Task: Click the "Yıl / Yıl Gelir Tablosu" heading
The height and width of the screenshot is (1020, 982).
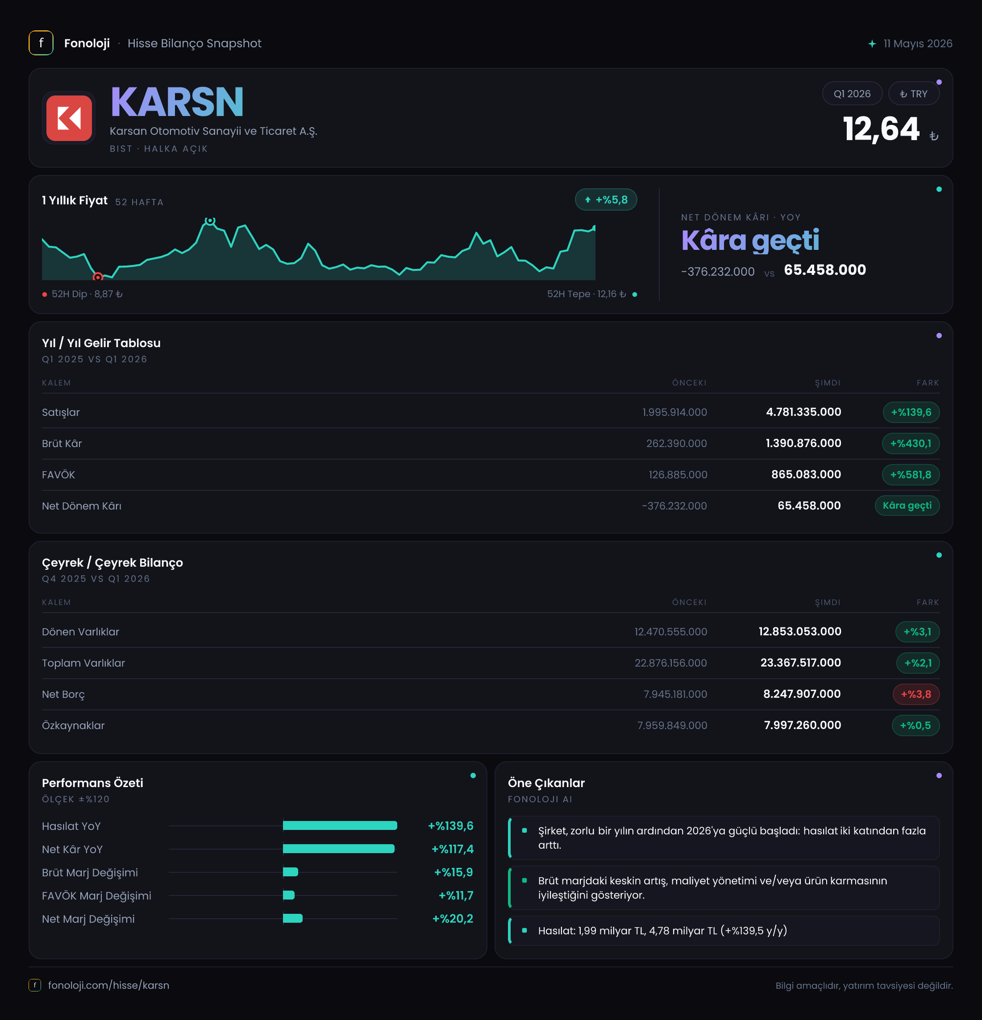Action: click(x=101, y=343)
